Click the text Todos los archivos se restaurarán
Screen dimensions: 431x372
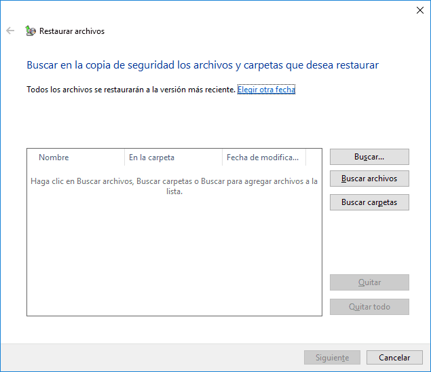coord(131,90)
